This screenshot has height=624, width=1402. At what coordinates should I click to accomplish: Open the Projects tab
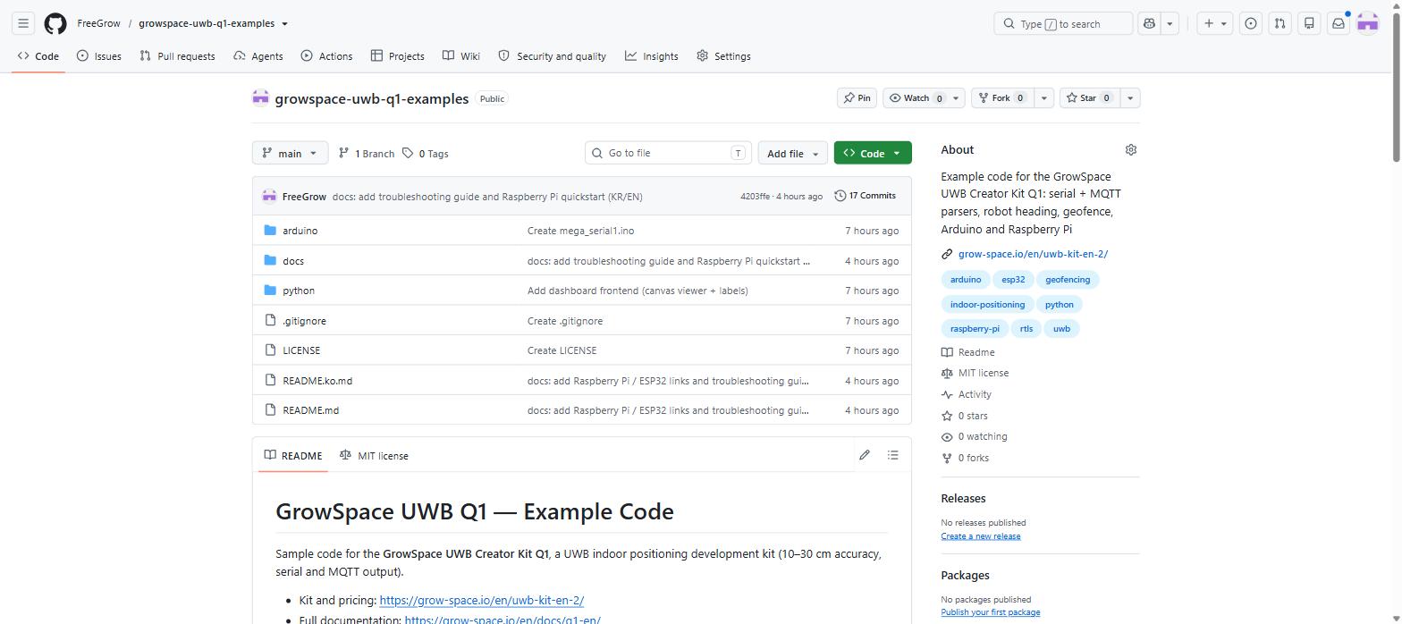tap(398, 55)
